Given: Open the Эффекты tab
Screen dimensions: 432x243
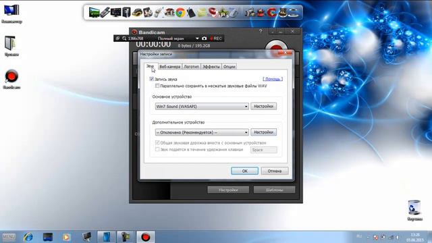Looking at the screenshot, I should click(x=211, y=67).
